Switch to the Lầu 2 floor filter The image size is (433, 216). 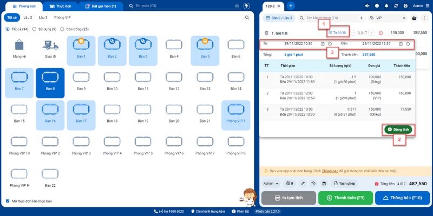(x=28, y=17)
